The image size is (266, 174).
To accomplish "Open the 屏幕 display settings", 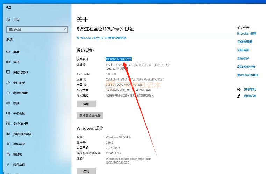I will 13,52.
